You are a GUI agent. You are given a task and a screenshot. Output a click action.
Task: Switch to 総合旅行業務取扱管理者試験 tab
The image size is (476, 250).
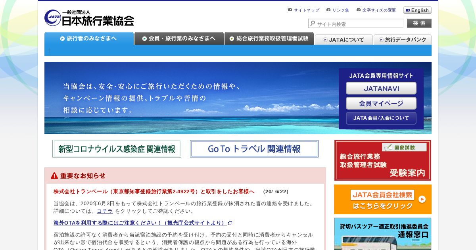pyautogui.click(x=269, y=38)
